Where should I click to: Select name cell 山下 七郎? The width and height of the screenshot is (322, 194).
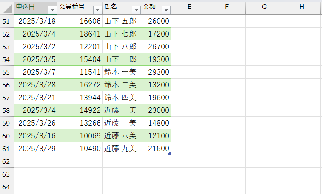122,34
